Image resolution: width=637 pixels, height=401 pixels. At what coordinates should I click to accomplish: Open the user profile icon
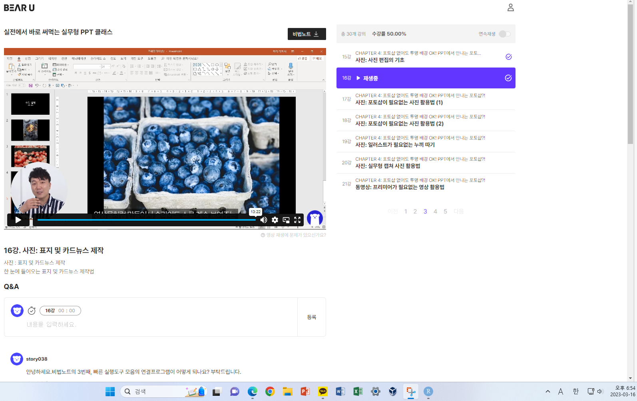(x=511, y=8)
